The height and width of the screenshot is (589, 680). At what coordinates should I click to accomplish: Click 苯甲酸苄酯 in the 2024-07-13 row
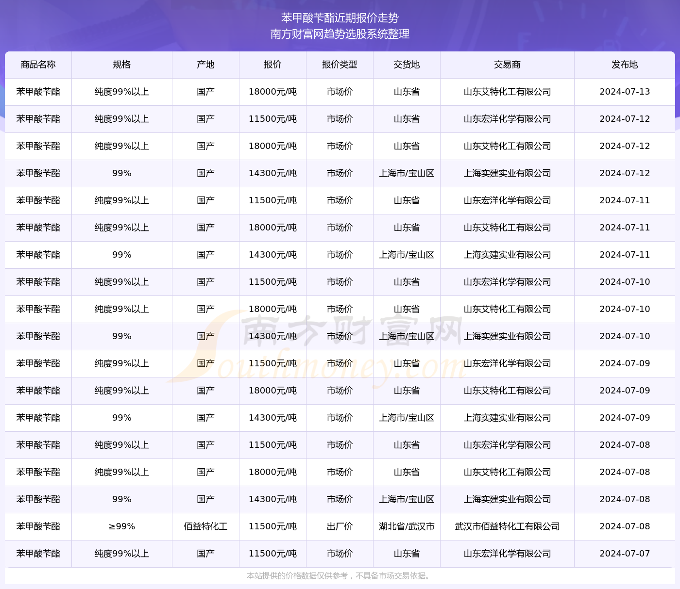[x=38, y=92]
